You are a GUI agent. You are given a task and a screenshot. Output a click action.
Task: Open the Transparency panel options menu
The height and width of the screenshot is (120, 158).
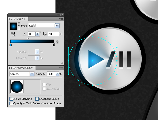tap(61, 68)
